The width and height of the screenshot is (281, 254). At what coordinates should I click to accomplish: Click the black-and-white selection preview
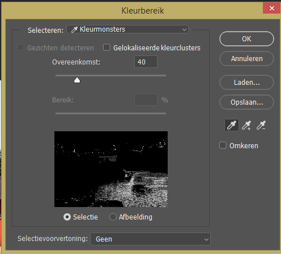[x=111, y=169]
